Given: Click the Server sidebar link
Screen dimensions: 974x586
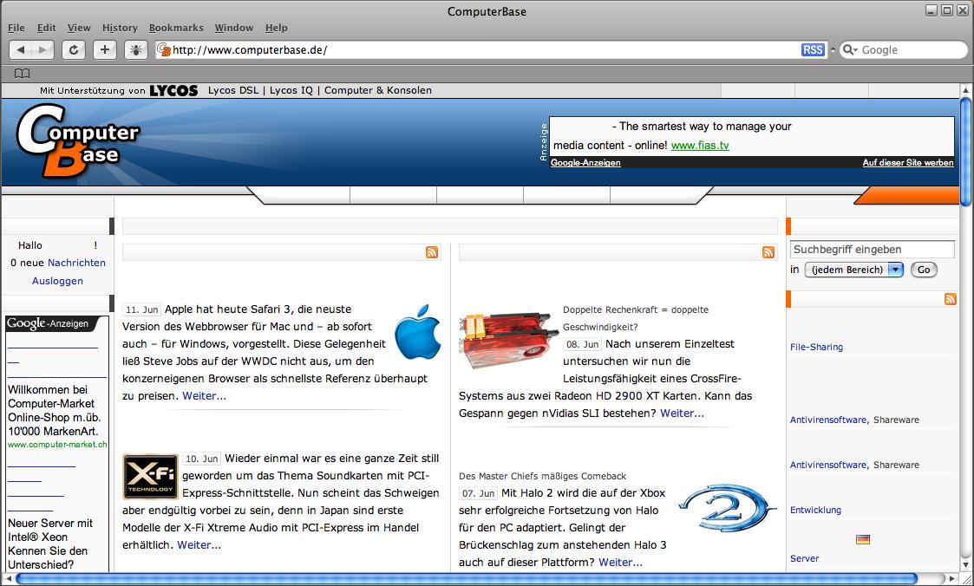Looking at the screenshot, I should point(804,558).
